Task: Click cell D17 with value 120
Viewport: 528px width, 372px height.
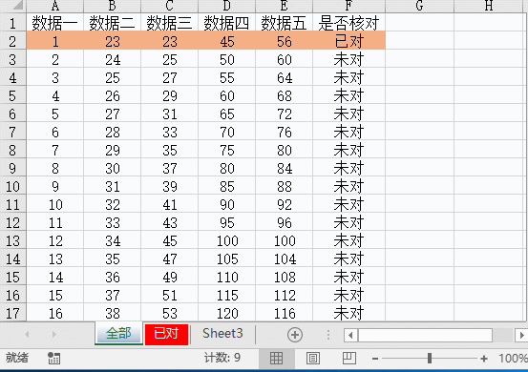Action: [226, 313]
